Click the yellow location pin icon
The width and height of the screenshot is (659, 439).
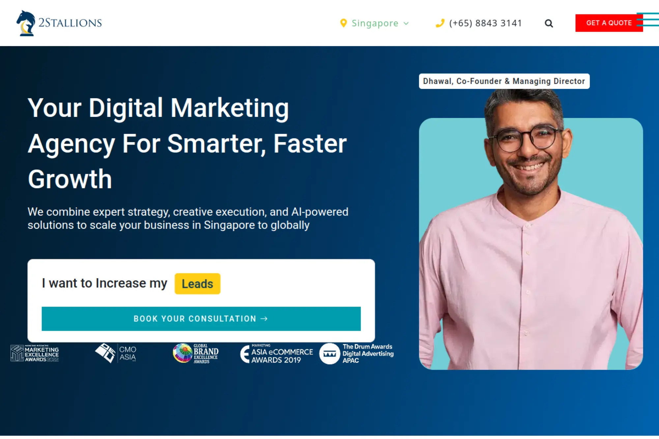coord(343,23)
